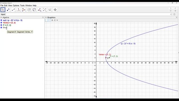The height and width of the screenshot is (101, 179).
Task: Select the Angle measurement tool
Action: pos(39,10)
